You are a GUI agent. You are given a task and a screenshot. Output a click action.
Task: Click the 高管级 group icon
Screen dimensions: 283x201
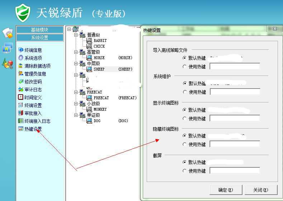pos(82,52)
